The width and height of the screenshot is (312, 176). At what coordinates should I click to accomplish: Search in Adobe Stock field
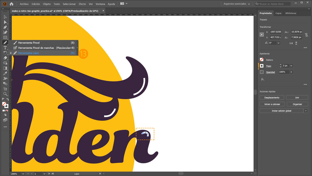coord(273,4)
